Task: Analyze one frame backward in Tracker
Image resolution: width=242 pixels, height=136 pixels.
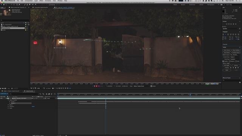Action: 231,68
